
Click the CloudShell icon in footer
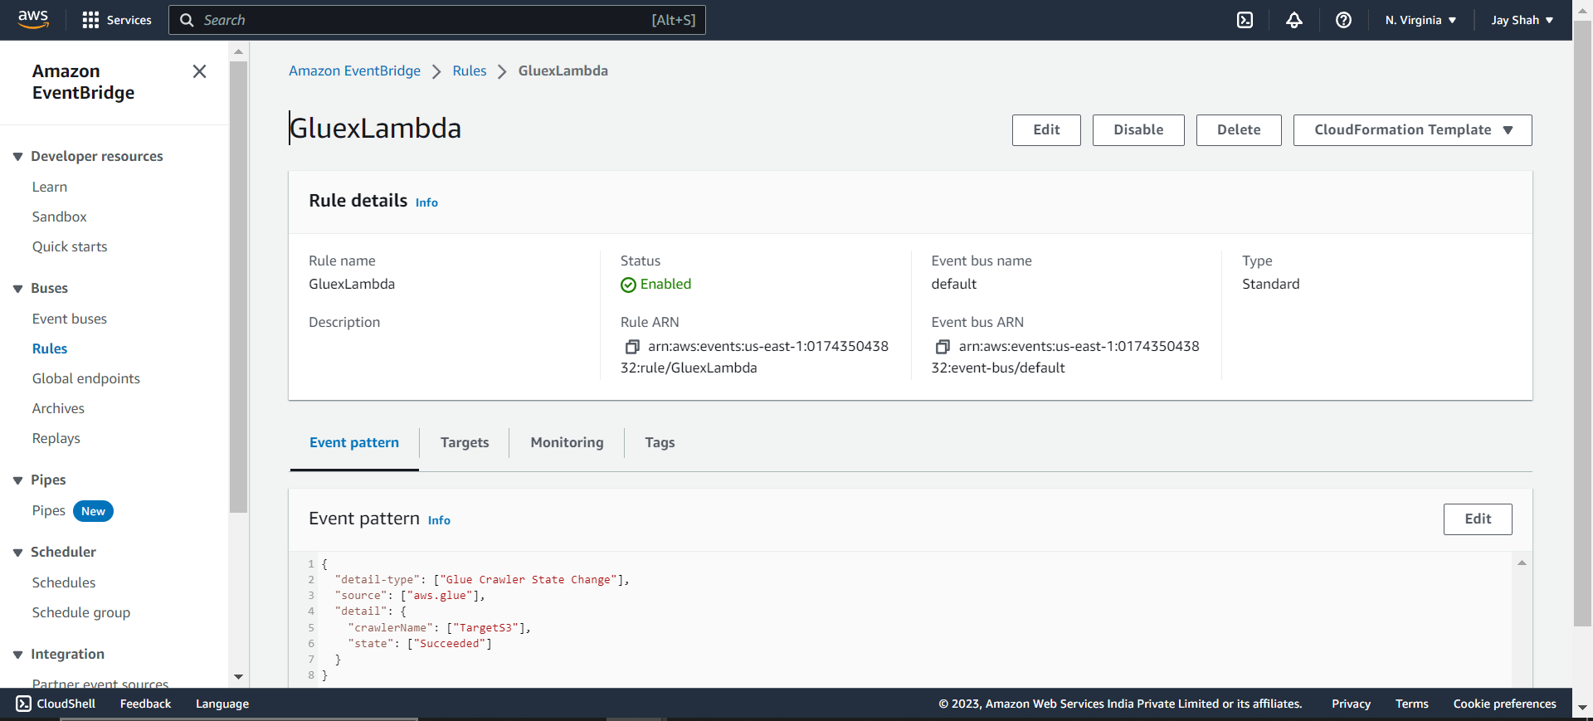point(23,704)
